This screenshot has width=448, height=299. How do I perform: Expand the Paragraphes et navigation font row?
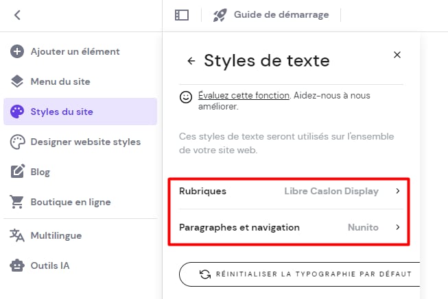[289, 227]
